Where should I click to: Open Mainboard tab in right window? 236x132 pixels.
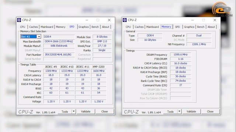pyautogui.click(x=152, y=27)
